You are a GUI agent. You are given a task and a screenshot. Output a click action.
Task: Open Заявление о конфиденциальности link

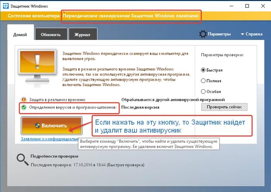pos(50,139)
